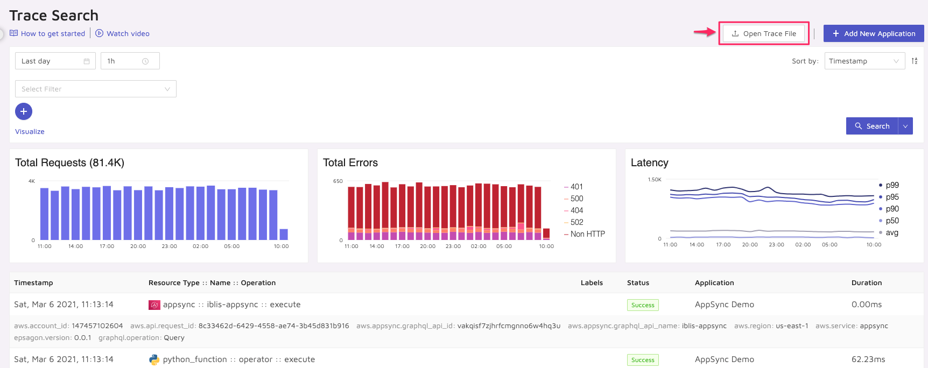Click the Add New Application button

pos(874,33)
